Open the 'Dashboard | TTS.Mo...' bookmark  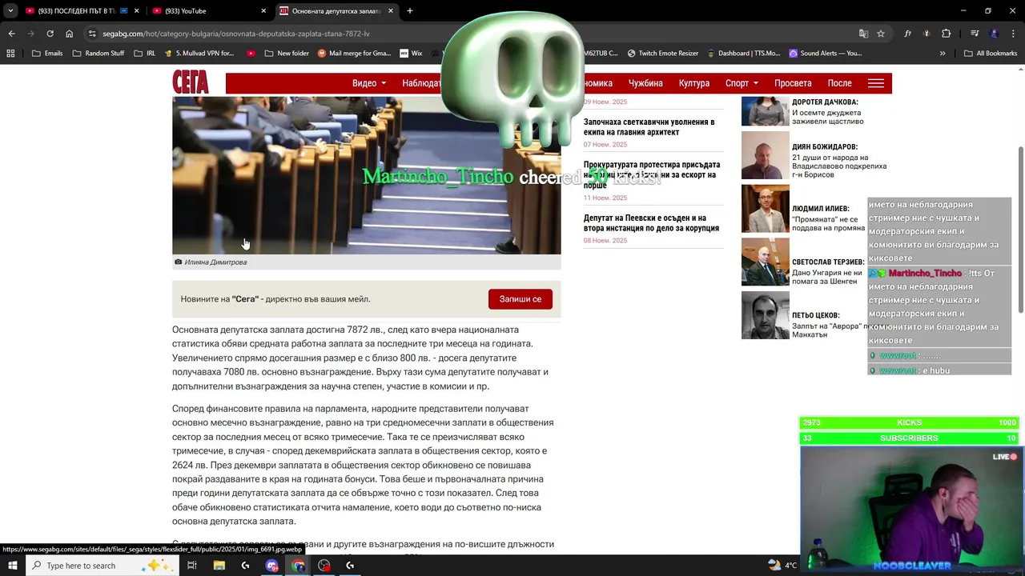click(x=743, y=54)
